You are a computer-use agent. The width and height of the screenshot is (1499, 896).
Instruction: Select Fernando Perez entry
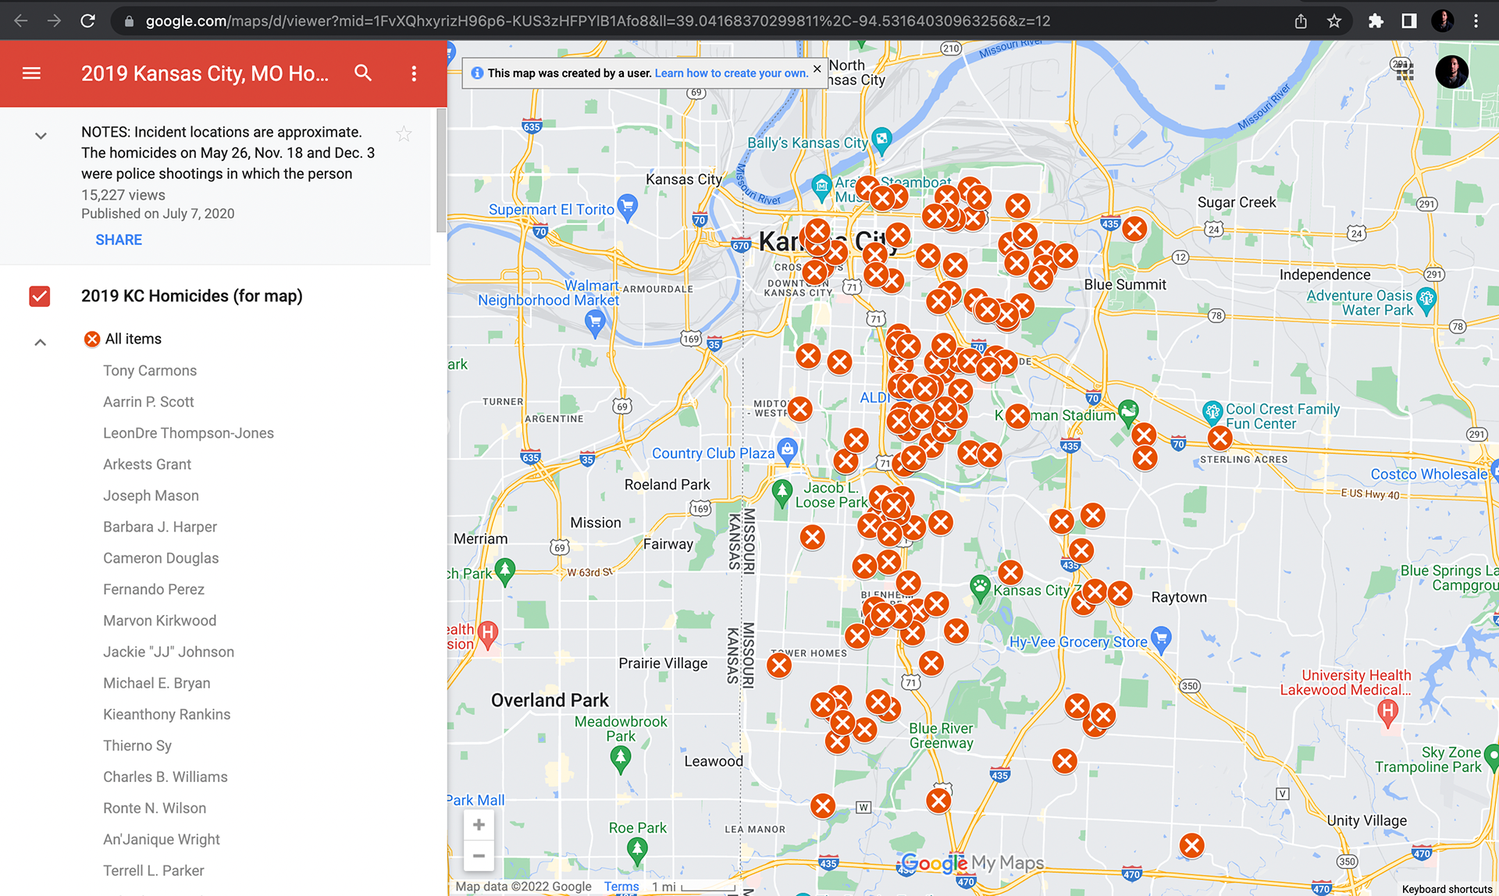pos(154,589)
